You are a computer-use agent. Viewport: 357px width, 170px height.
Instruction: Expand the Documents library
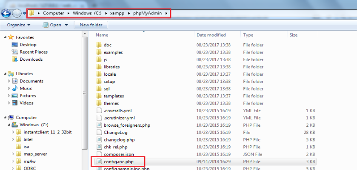tap(9, 81)
